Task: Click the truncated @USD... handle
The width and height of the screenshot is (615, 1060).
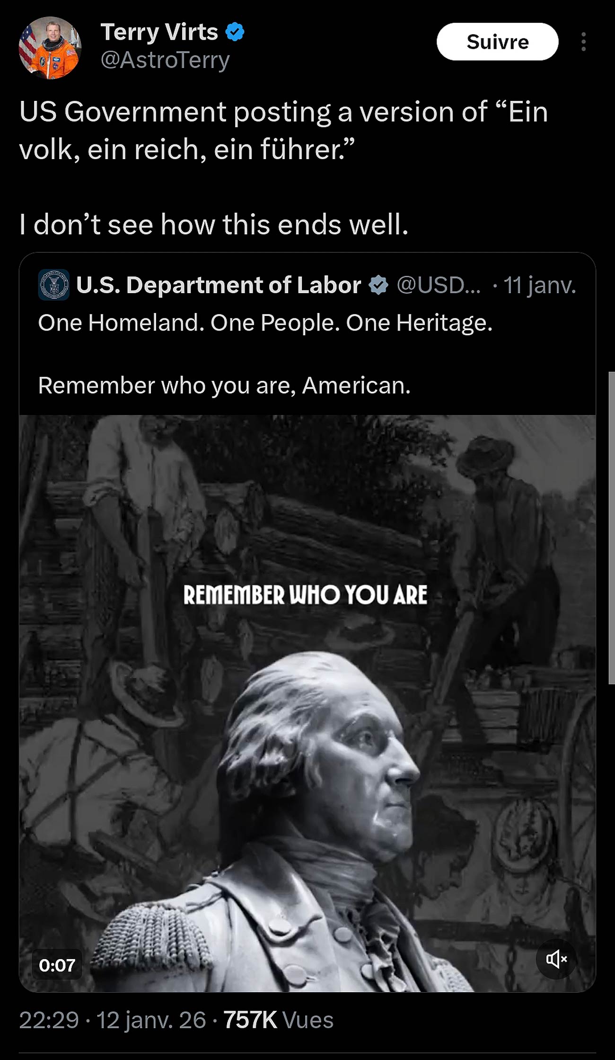Action: click(x=438, y=285)
